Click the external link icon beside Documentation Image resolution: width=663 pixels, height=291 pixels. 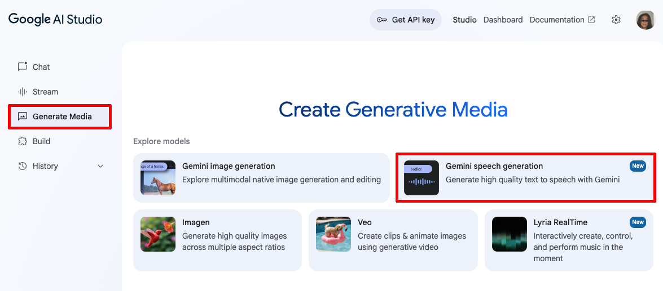591,20
